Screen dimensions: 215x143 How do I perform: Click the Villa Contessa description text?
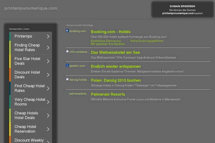(134, 58)
